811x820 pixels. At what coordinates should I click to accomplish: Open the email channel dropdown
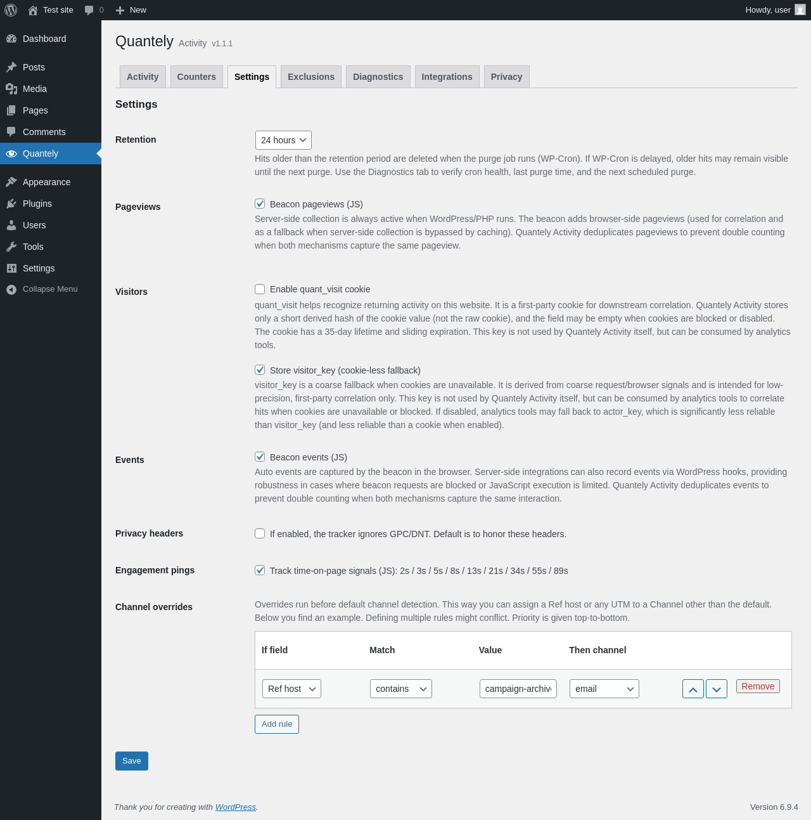point(604,689)
